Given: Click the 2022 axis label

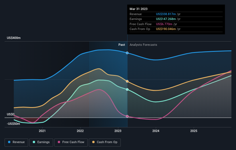Looking at the screenshot, I should click(80, 131).
